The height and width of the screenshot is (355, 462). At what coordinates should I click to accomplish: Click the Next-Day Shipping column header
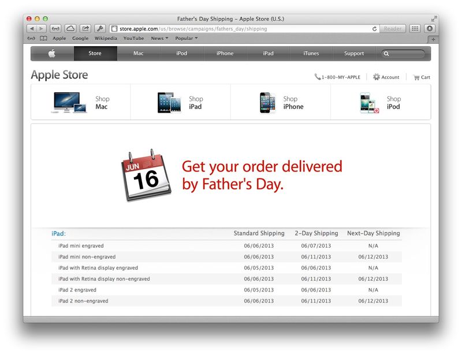click(x=373, y=233)
